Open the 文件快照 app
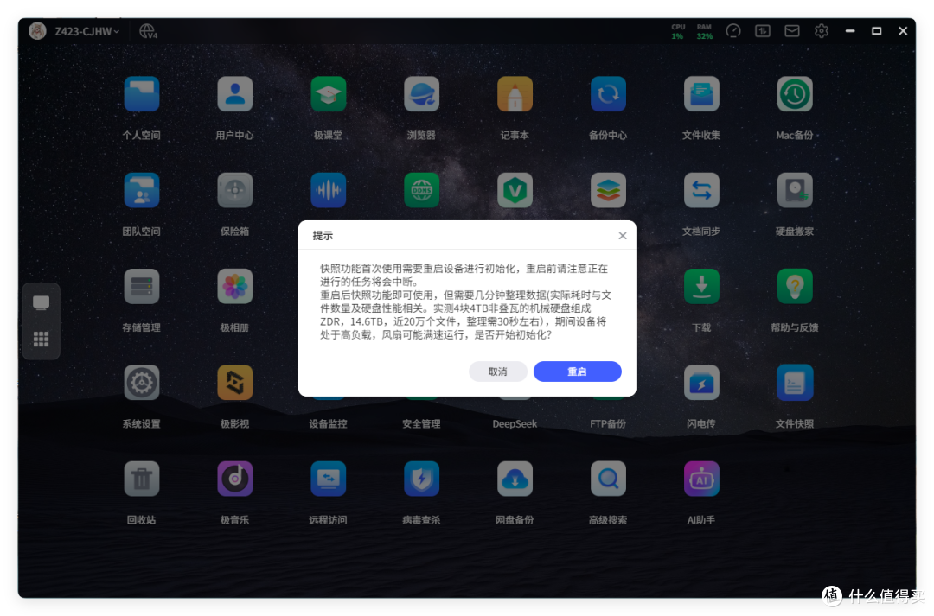This screenshot has width=934, height=616. (795, 383)
